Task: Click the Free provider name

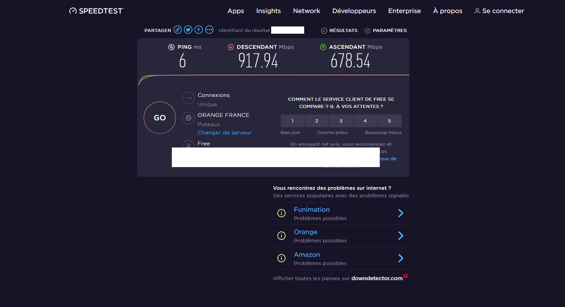Action: tap(204, 144)
